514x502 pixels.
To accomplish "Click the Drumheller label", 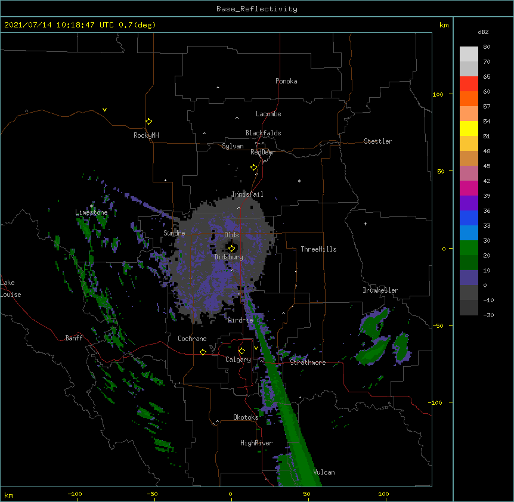I will click(380, 290).
